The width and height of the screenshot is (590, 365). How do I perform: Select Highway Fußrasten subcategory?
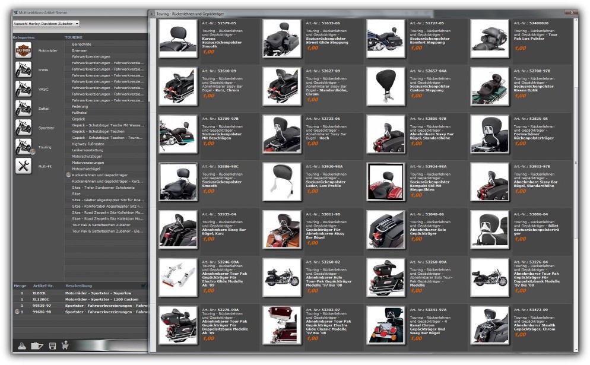pyautogui.click(x=87, y=144)
